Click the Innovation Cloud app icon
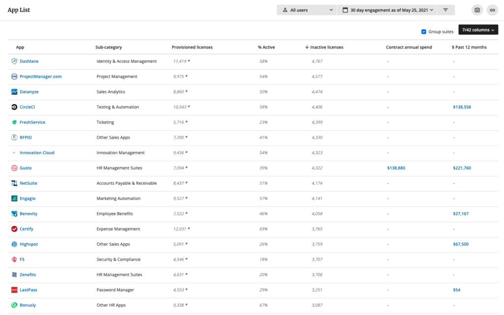 14,153
